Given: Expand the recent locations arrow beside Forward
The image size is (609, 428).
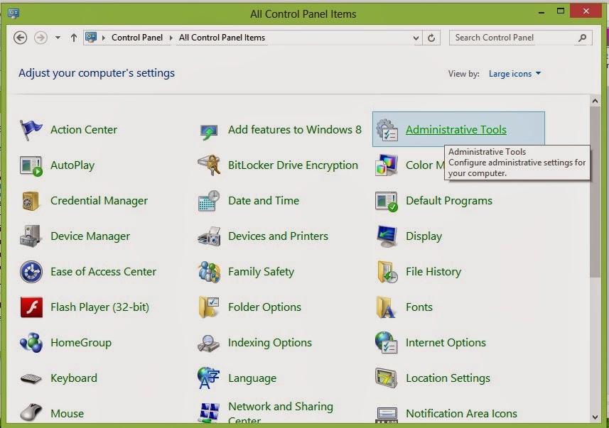Looking at the screenshot, I should pyautogui.click(x=58, y=38).
